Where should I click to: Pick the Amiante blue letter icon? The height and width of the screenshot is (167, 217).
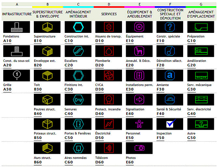pos(170,75)
